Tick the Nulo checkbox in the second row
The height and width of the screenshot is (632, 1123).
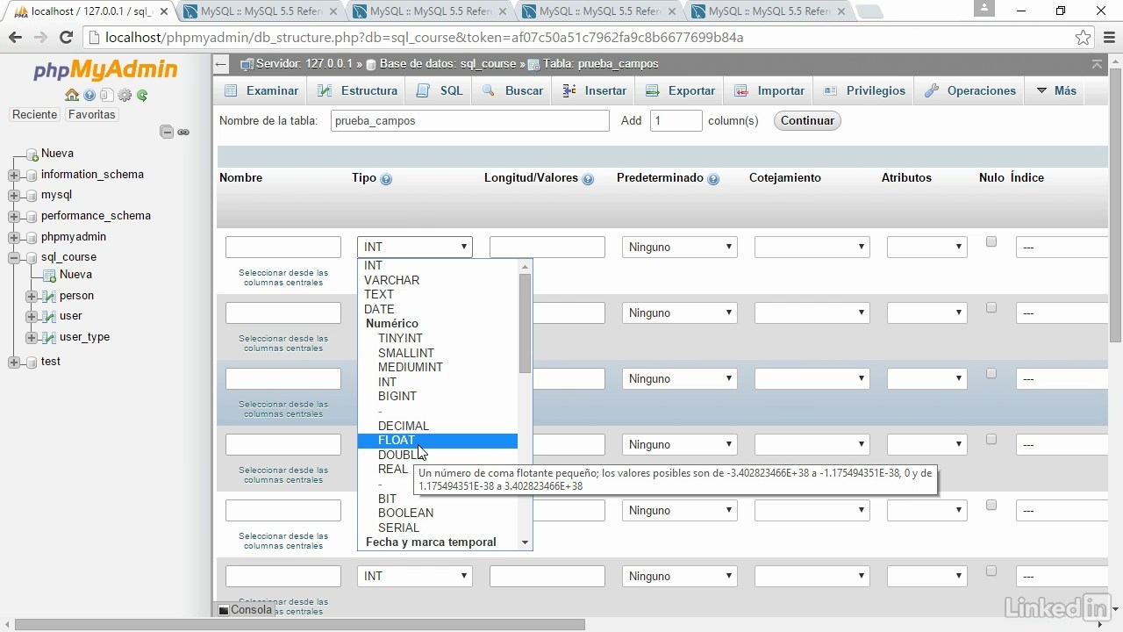coord(991,307)
